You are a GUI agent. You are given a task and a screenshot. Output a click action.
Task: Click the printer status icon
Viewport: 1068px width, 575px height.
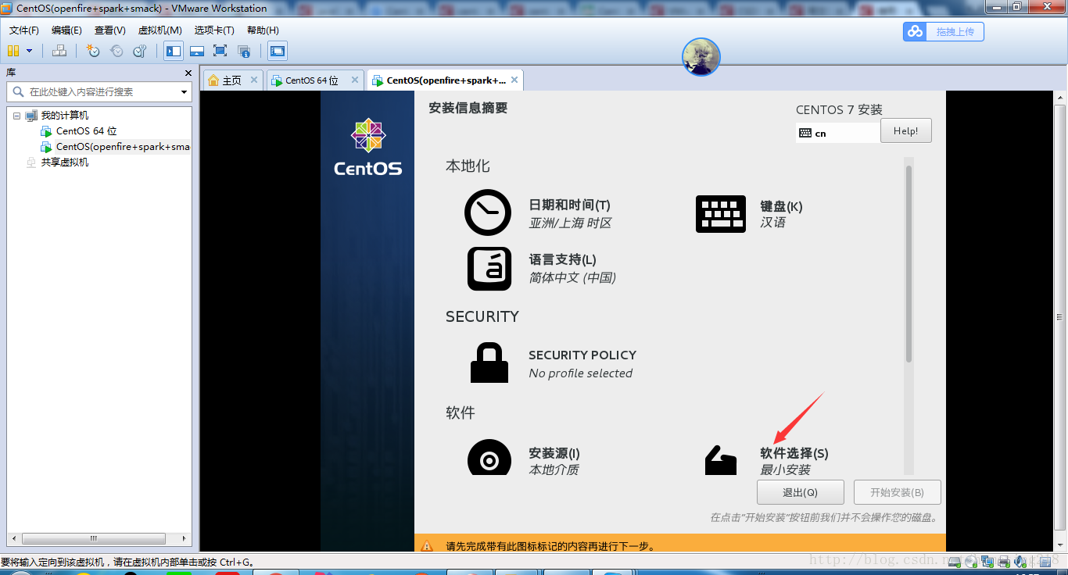1004,562
